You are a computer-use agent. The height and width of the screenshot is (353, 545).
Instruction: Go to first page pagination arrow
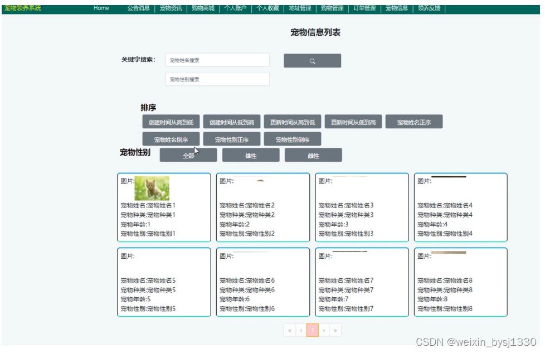[290, 330]
